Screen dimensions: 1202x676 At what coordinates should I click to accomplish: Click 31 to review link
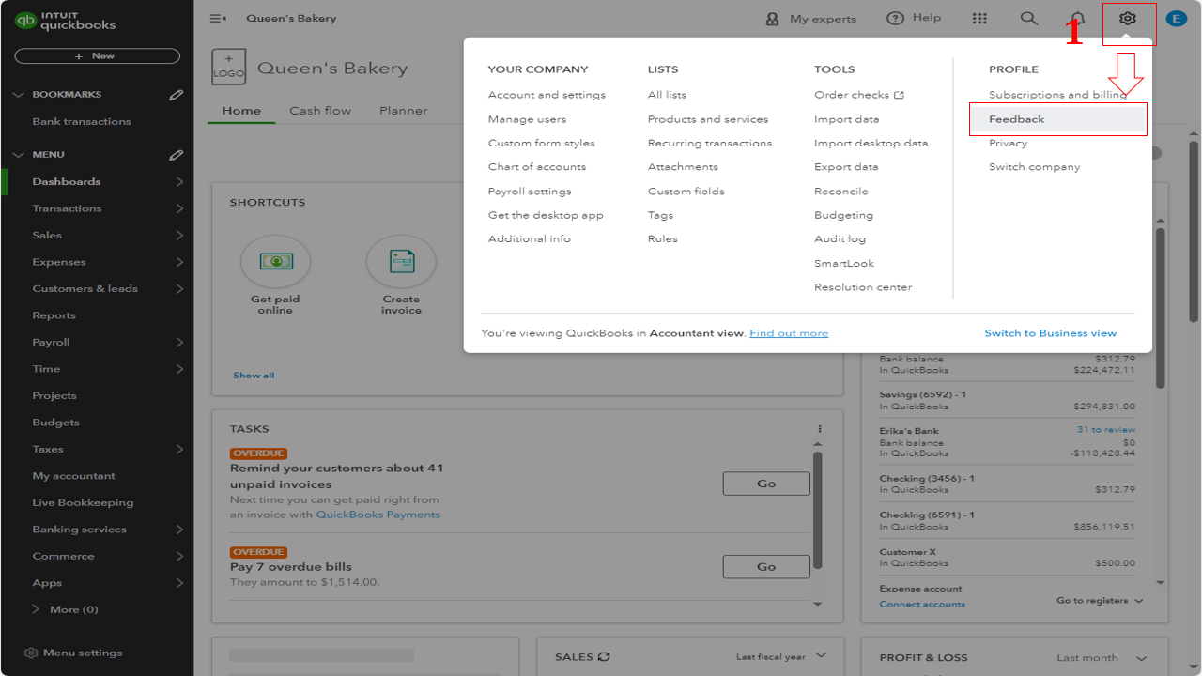1106,430
